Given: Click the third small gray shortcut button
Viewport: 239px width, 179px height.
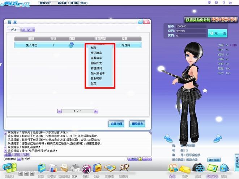Looking at the screenshot, I should (32, 174).
